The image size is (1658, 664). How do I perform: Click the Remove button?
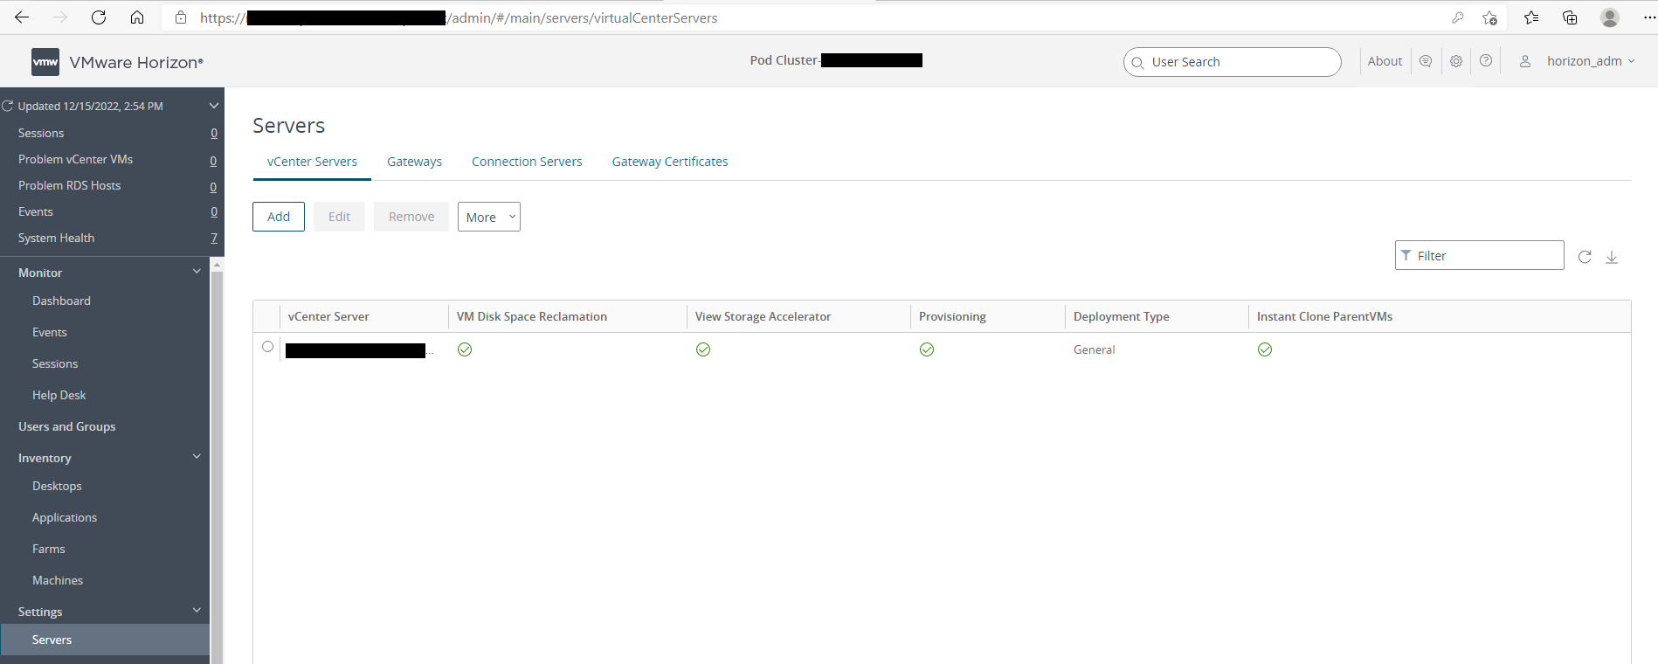[411, 217]
